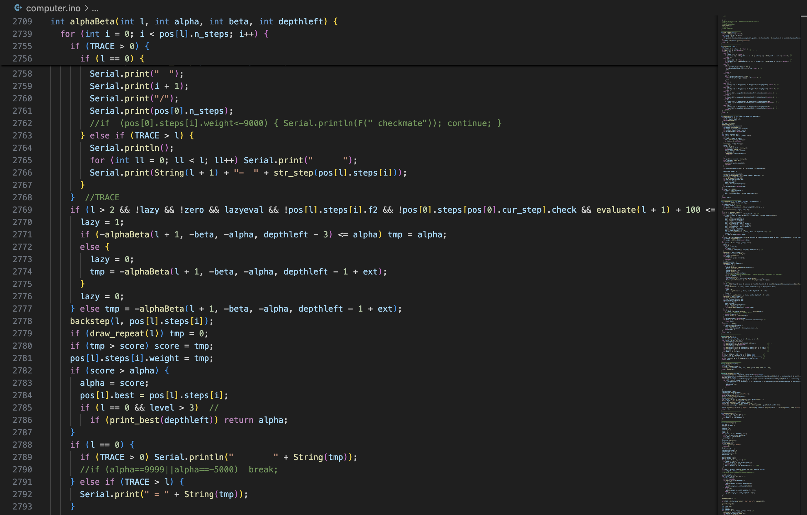This screenshot has height=515, width=807.
Task: Click the C++ file icon in breadcrumb
Action: click(x=18, y=8)
